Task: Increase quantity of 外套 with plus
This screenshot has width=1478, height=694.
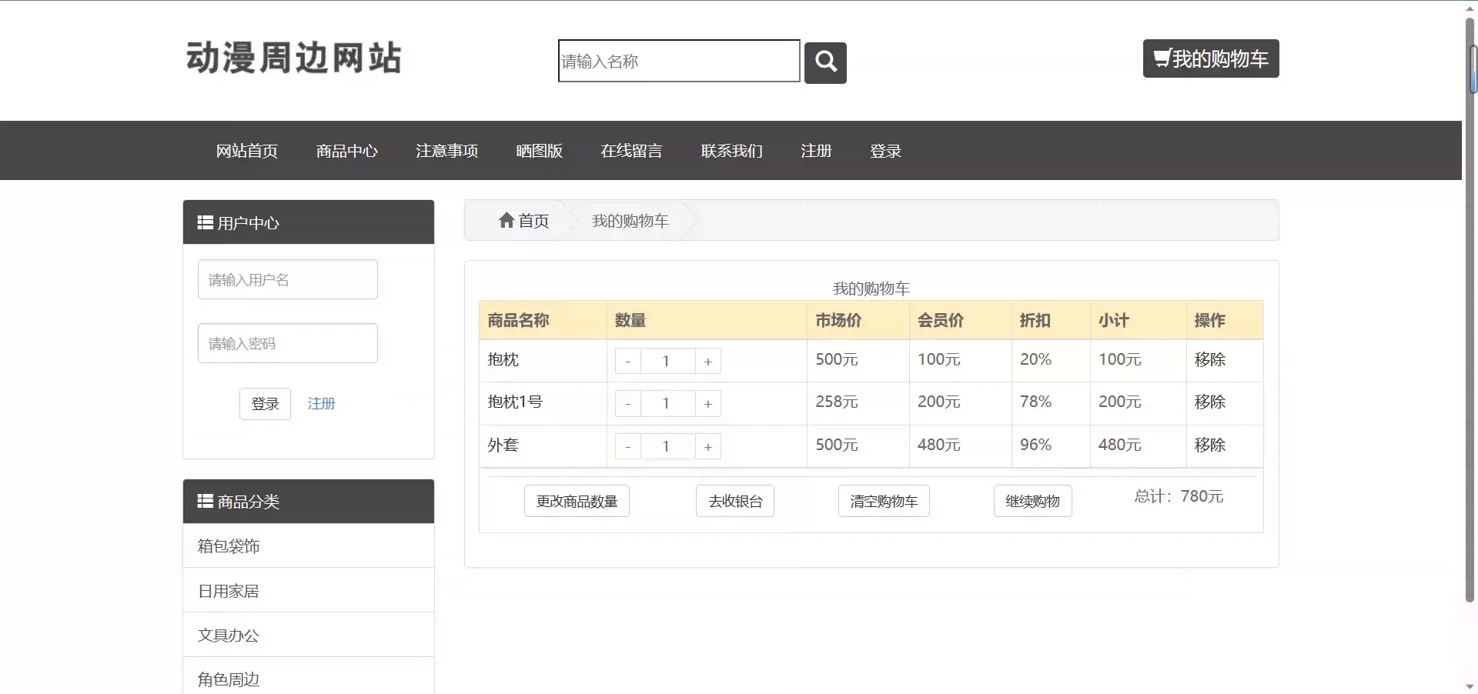Action: (707, 447)
